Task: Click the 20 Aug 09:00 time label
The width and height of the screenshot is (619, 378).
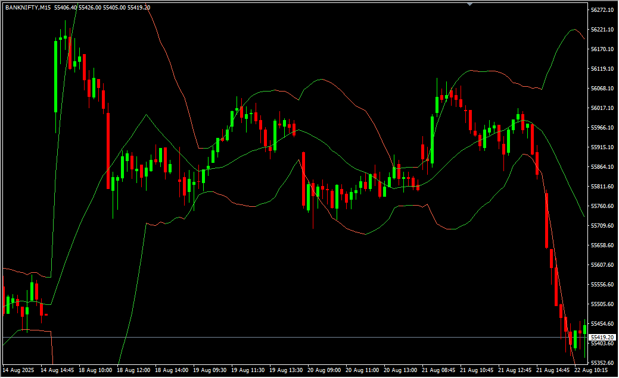Action: click(325, 370)
